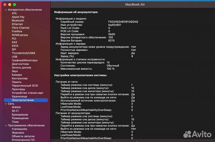Click firmware version 0b00 value

tap(112, 34)
